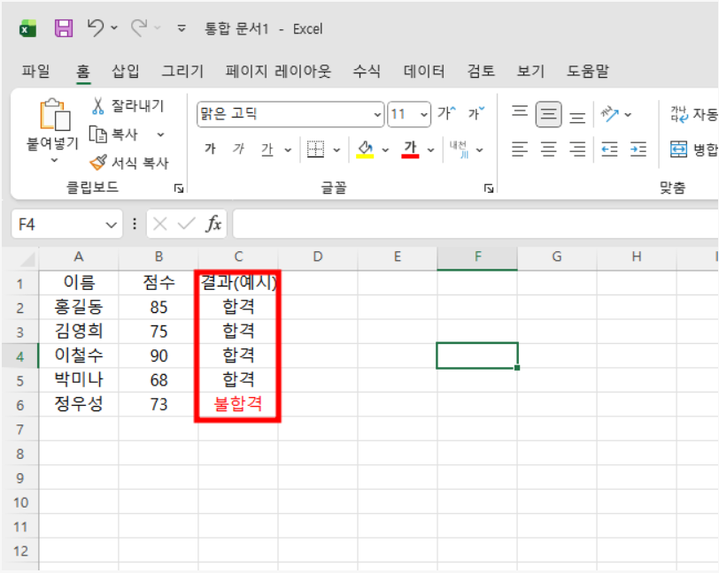Toggle vertical middle align button
Viewport: 719px width, 573px height.
pos(549,114)
